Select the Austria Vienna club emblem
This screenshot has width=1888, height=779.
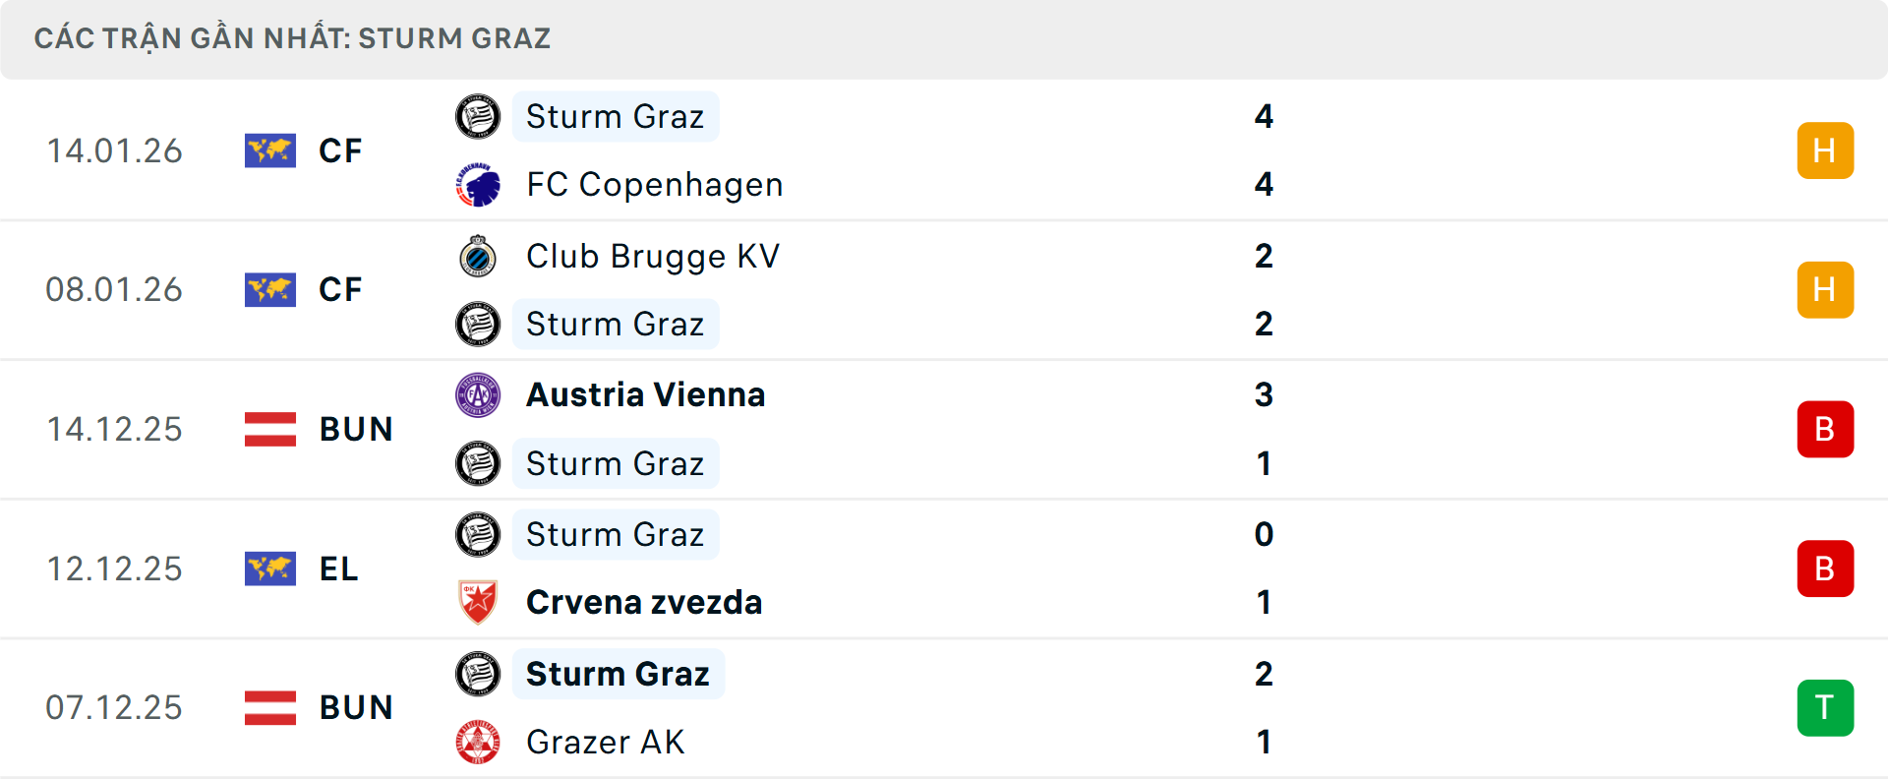pos(479,394)
